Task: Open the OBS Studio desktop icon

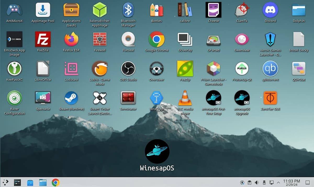Action: click(128, 69)
